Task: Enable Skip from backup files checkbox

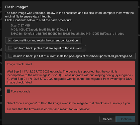Action: (10, 48)
